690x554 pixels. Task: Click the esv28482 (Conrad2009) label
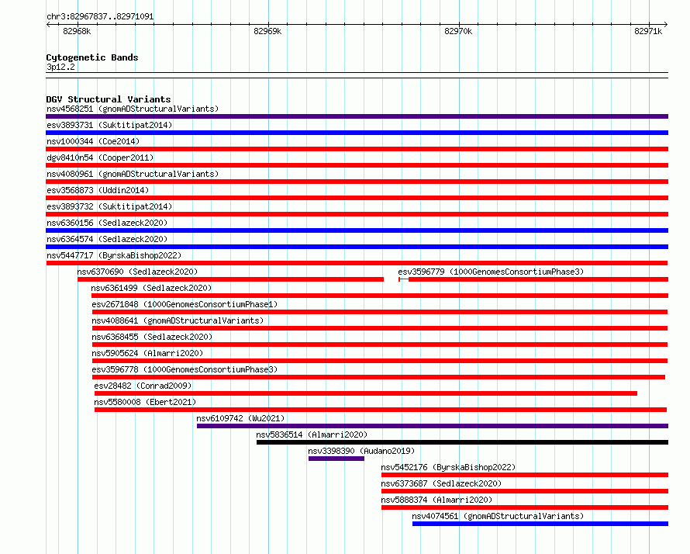pos(143,386)
